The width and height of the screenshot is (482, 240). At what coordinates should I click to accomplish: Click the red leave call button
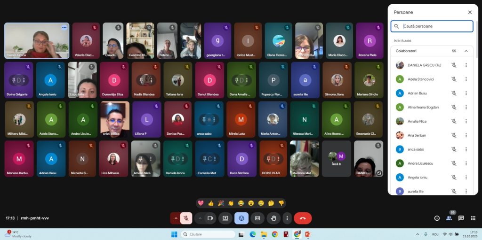coord(303,218)
